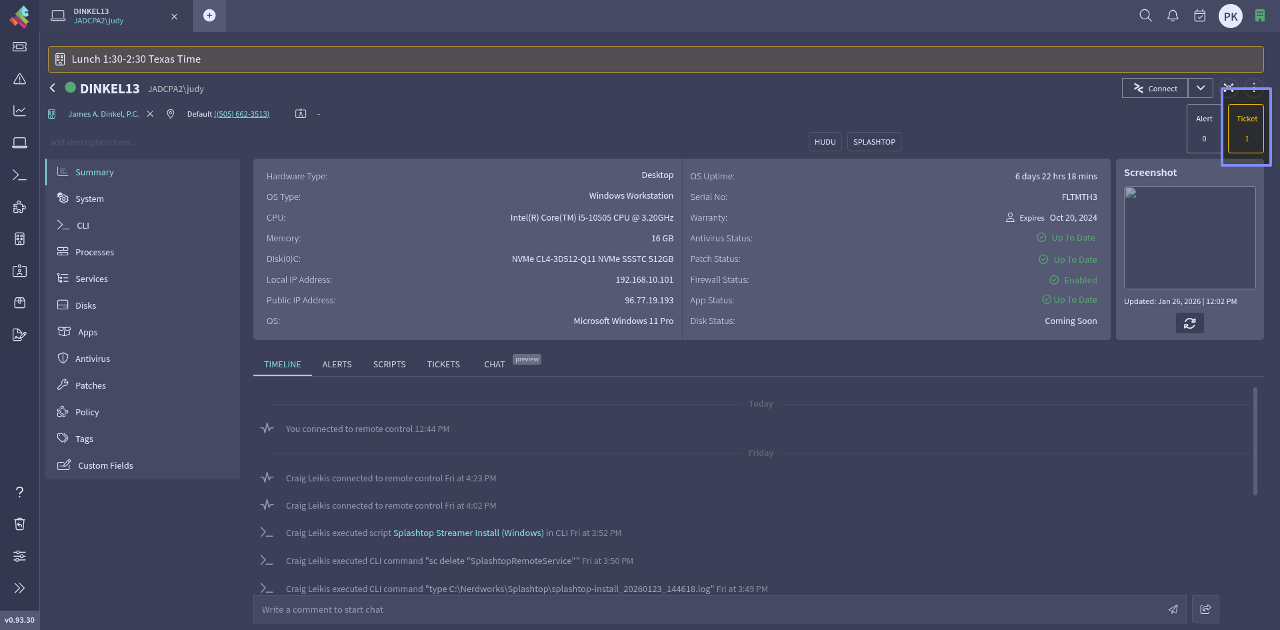The image size is (1280, 630).
Task: Click the Connect button
Action: click(x=1155, y=88)
